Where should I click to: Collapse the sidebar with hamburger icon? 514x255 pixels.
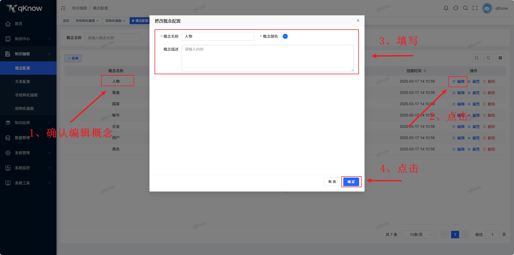coord(63,8)
